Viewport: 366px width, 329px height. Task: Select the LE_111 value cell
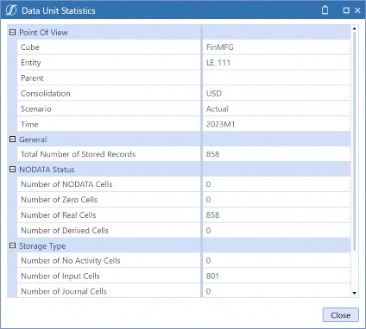(x=276, y=63)
